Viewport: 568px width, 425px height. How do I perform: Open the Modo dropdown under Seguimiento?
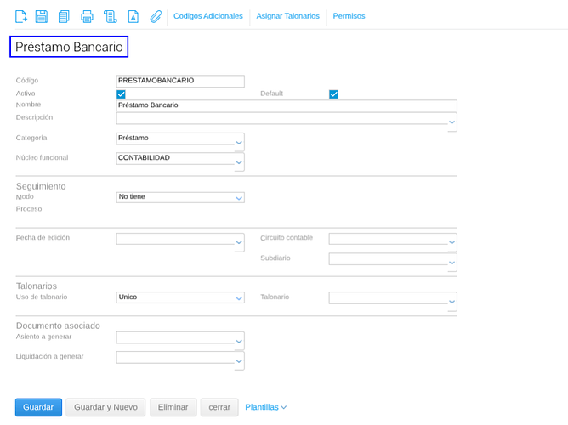(239, 197)
